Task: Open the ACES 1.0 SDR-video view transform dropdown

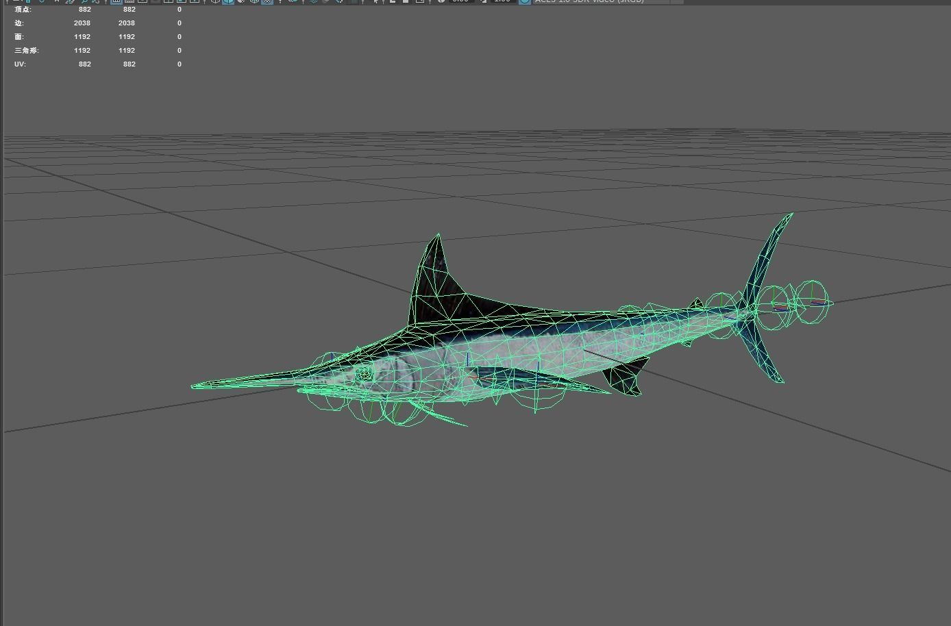Action: (607, 1)
